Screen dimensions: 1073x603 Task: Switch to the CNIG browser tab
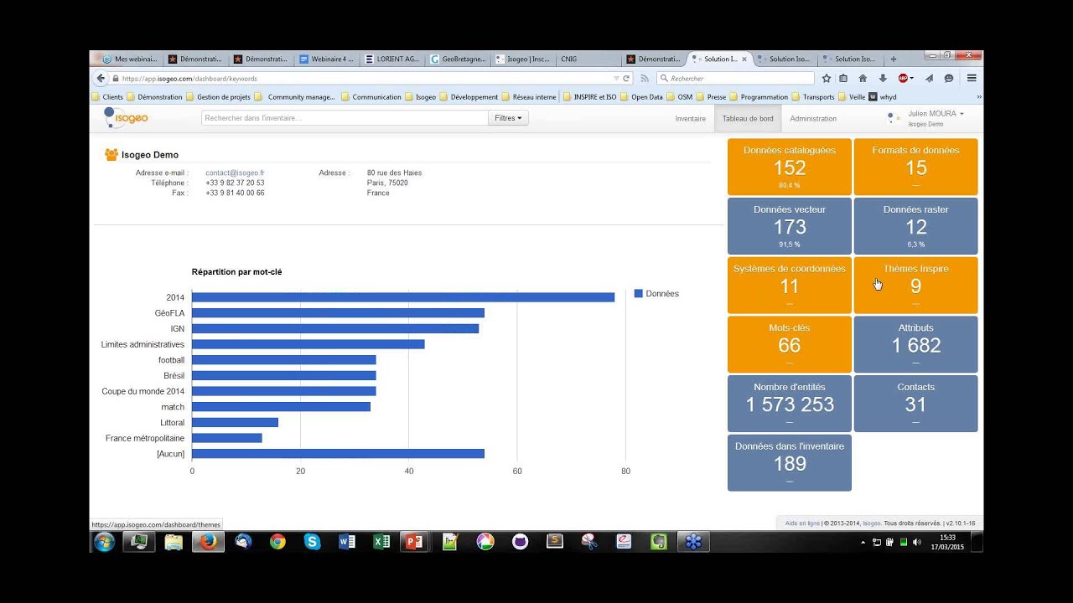click(x=587, y=59)
